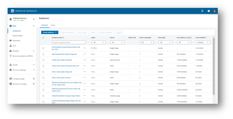Image resolution: width=233 pixels, height=119 pixels.
Task: Click the LinkedIn logo in header
Action: pyautogui.click(x=12, y=11)
